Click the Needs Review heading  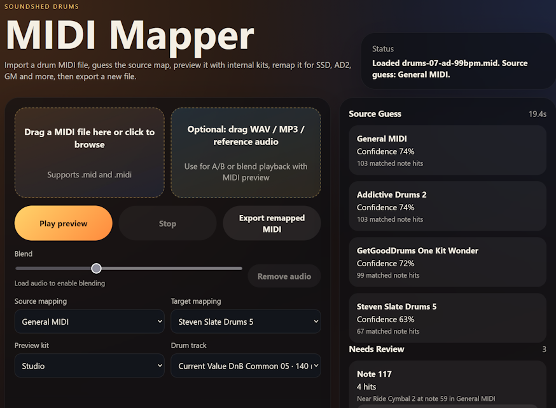tap(377, 349)
